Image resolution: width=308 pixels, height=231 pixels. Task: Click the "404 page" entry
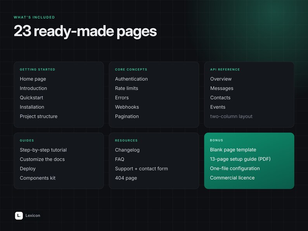(126, 178)
